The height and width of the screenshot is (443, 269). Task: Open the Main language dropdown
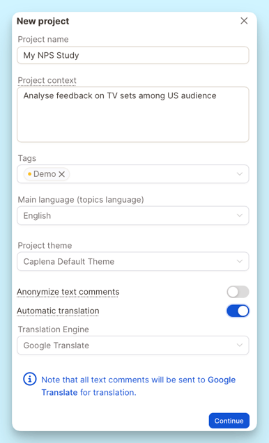pyautogui.click(x=133, y=215)
